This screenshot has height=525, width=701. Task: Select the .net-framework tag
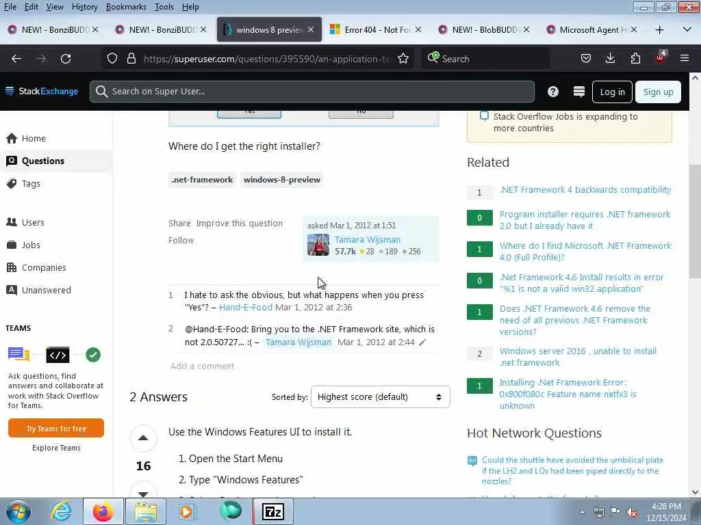[202, 180]
